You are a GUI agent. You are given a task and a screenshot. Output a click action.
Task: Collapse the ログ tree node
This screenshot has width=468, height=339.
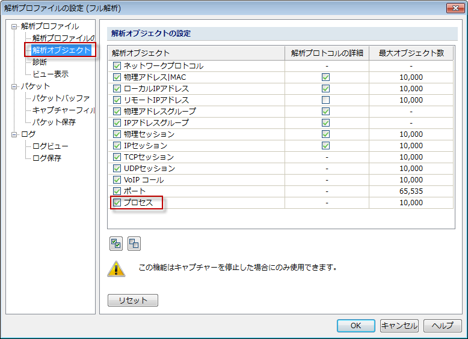(x=15, y=134)
